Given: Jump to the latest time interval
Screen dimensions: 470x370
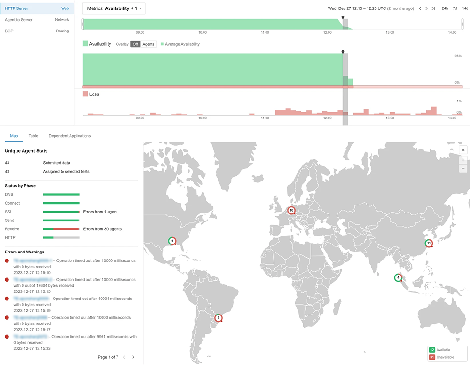Looking at the screenshot, I should click(x=433, y=8).
